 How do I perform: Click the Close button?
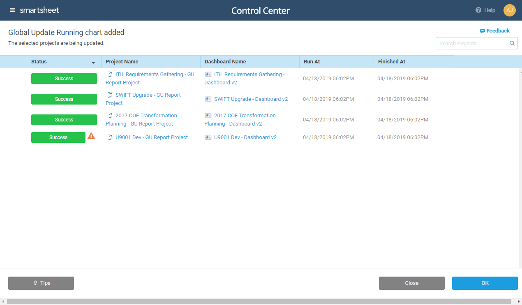412,283
